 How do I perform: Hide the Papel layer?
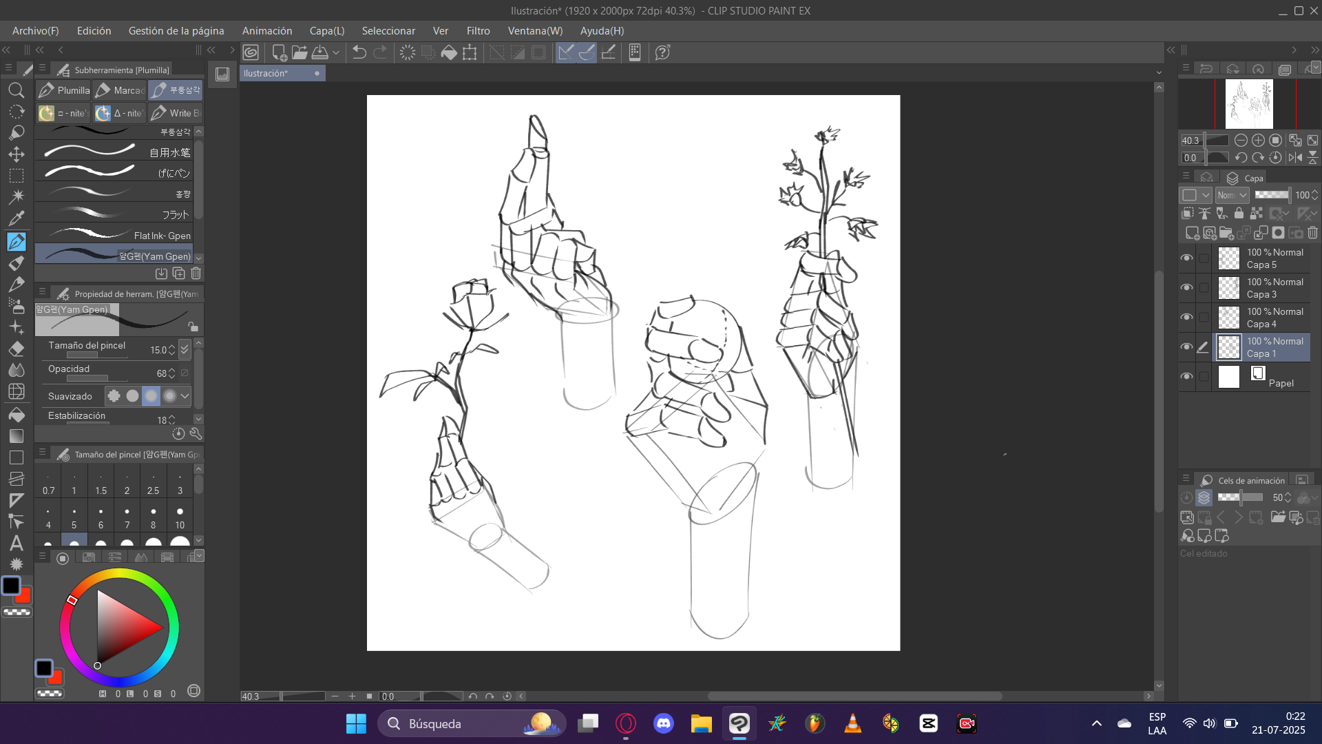[x=1186, y=376]
